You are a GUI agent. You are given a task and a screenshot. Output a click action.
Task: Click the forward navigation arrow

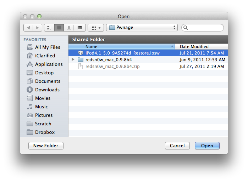point(38,27)
